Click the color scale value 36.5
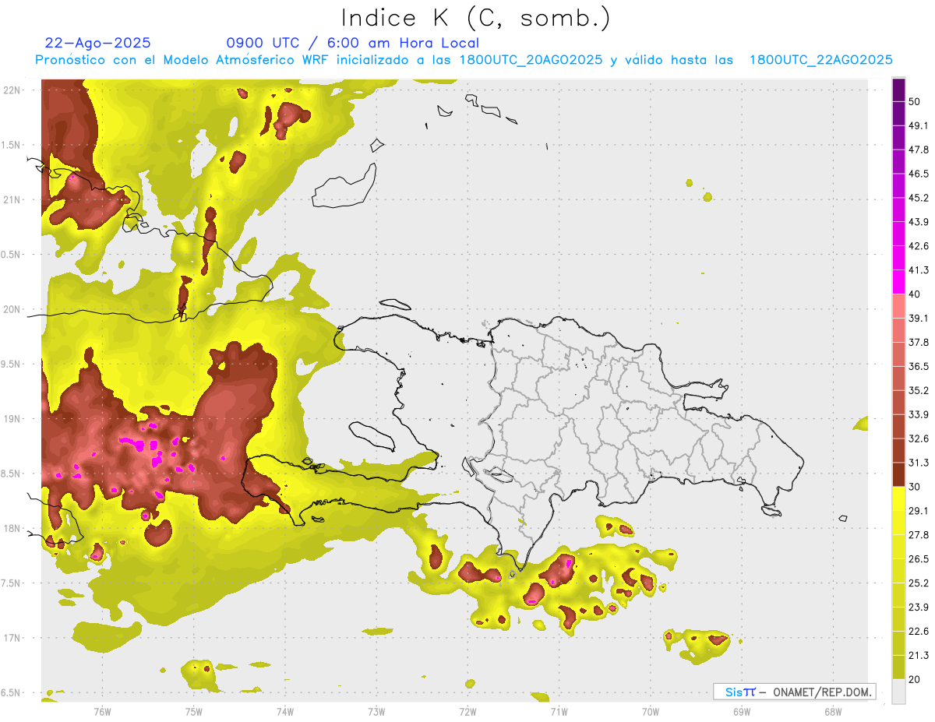Viewport: 935px width, 722px height. [x=918, y=366]
